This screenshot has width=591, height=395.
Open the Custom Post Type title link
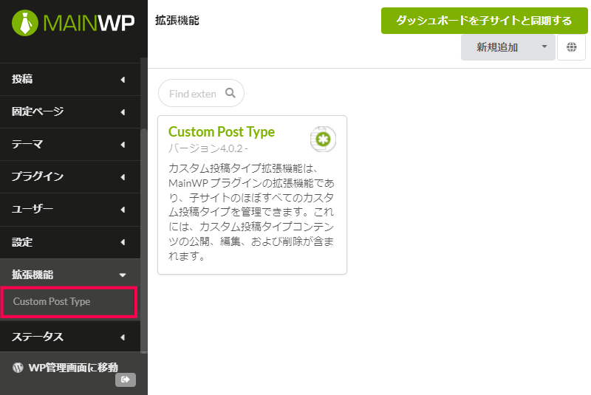(x=222, y=132)
